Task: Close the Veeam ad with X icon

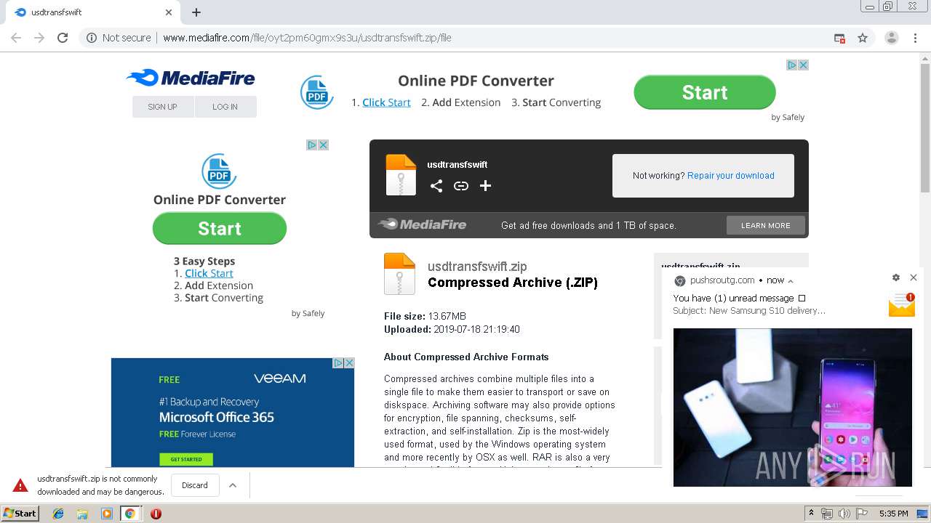Action: tap(349, 362)
